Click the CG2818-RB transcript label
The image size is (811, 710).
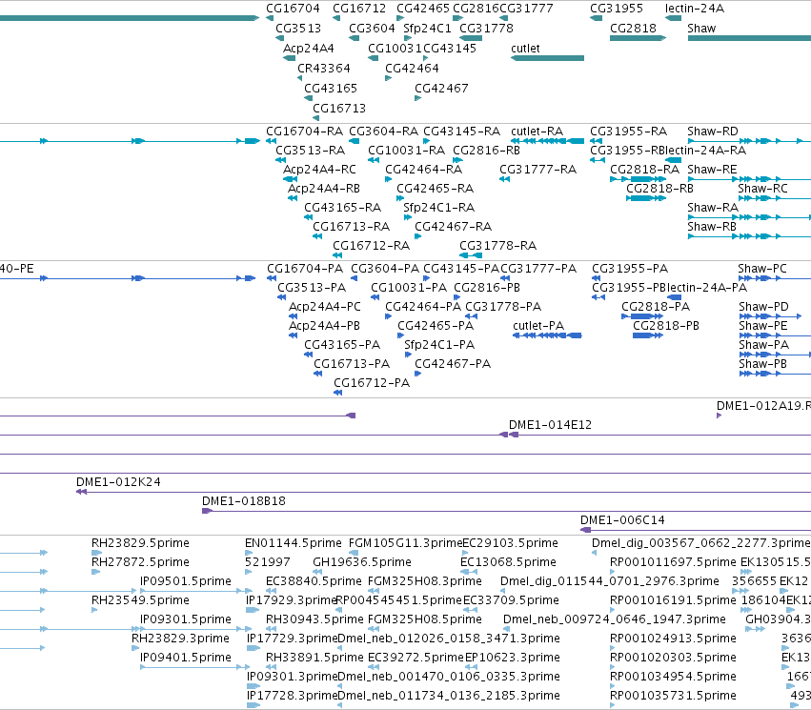point(660,189)
